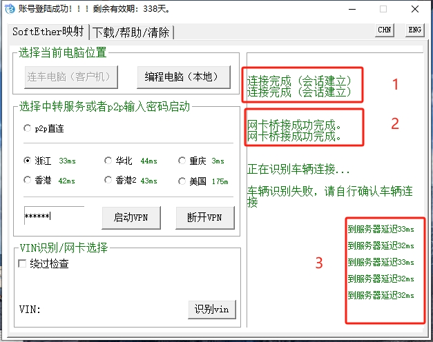Enable the 绕过检查 checkbox
The height and width of the screenshot is (342, 433).
pyautogui.click(x=23, y=263)
